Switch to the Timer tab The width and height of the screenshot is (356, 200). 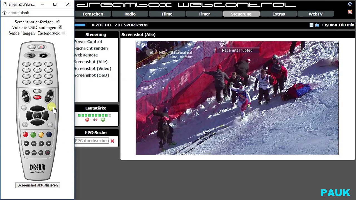204,14
